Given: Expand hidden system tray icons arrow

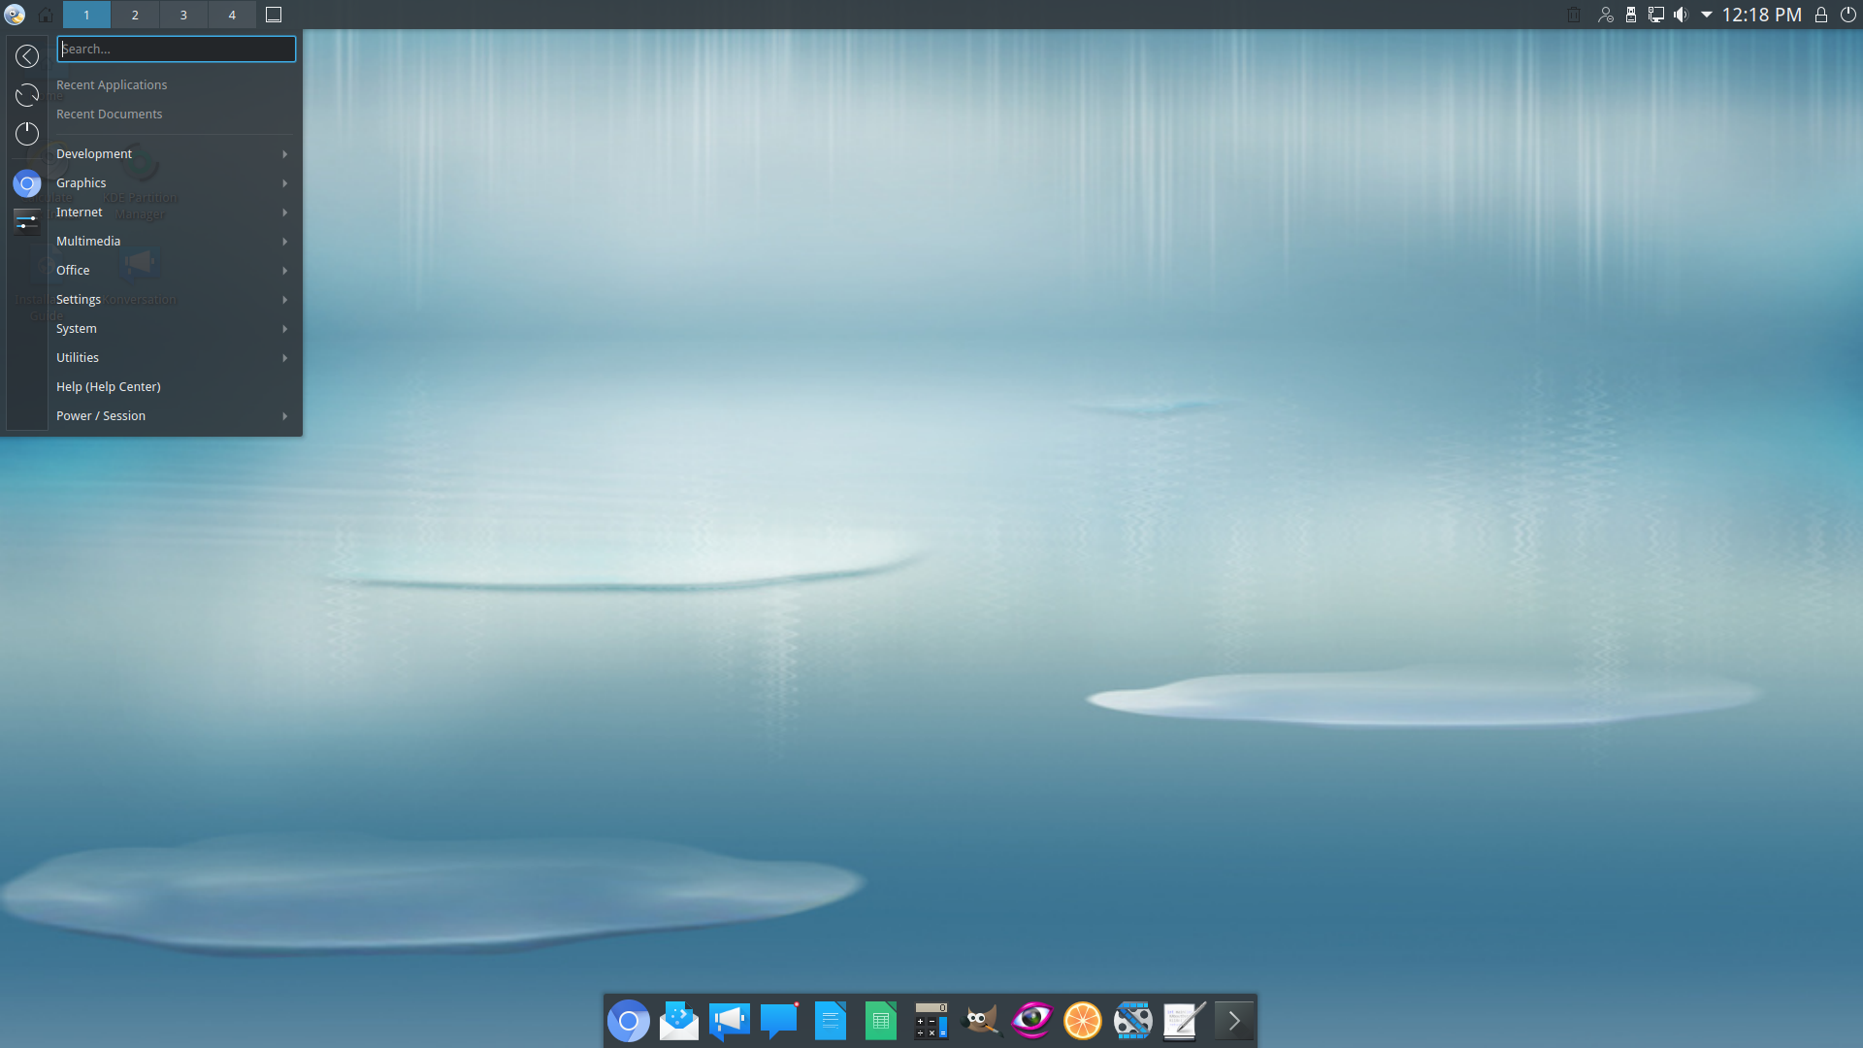Looking at the screenshot, I should (x=1707, y=15).
